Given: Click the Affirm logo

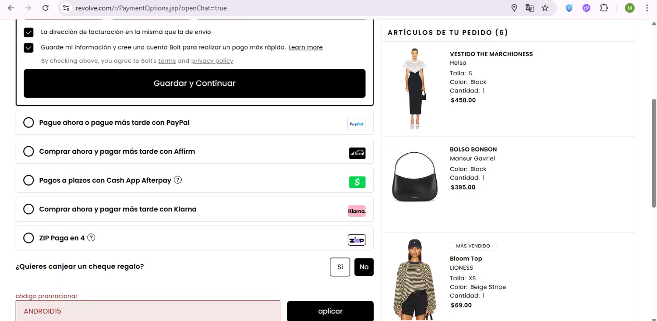Looking at the screenshot, I should point(357,153).
